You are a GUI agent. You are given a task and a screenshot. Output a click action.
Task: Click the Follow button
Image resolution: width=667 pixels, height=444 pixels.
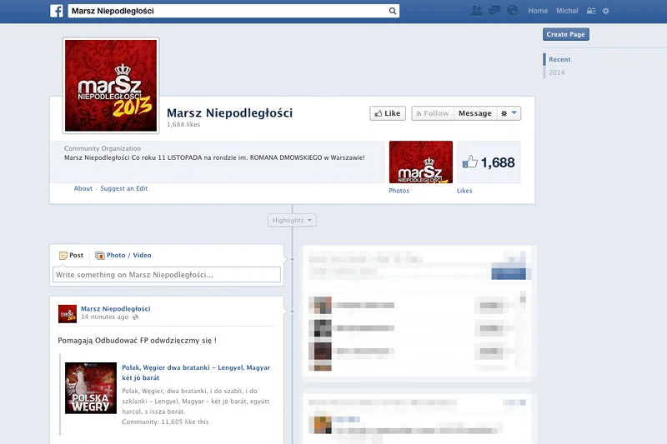pyautogui.click(x=433, y=113)
